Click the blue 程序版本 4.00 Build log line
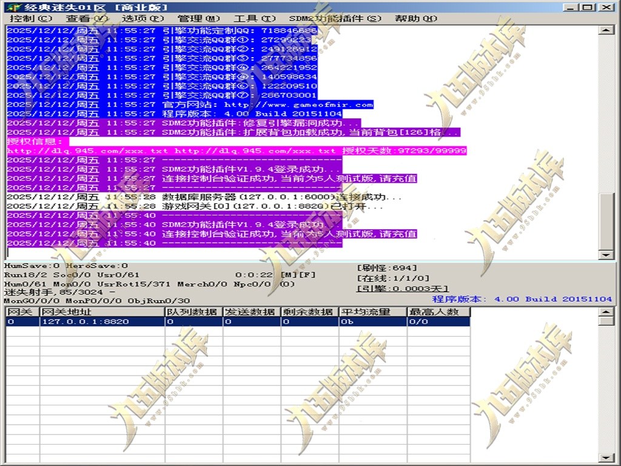 (174, 113)
